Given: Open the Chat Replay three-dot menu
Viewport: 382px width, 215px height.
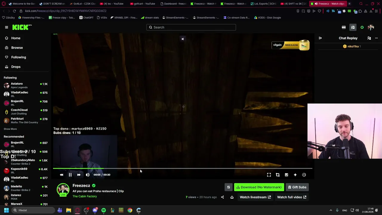Looking at the screenshot, I should [376, 38].
